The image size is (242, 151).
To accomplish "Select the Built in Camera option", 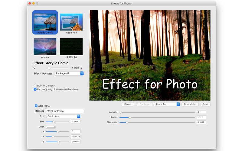I will click(x=35, y=85).
